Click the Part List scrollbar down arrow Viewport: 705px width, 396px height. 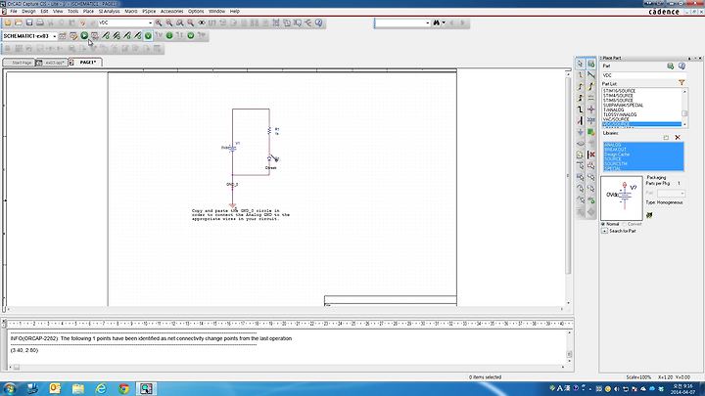[x=684, y=124]
